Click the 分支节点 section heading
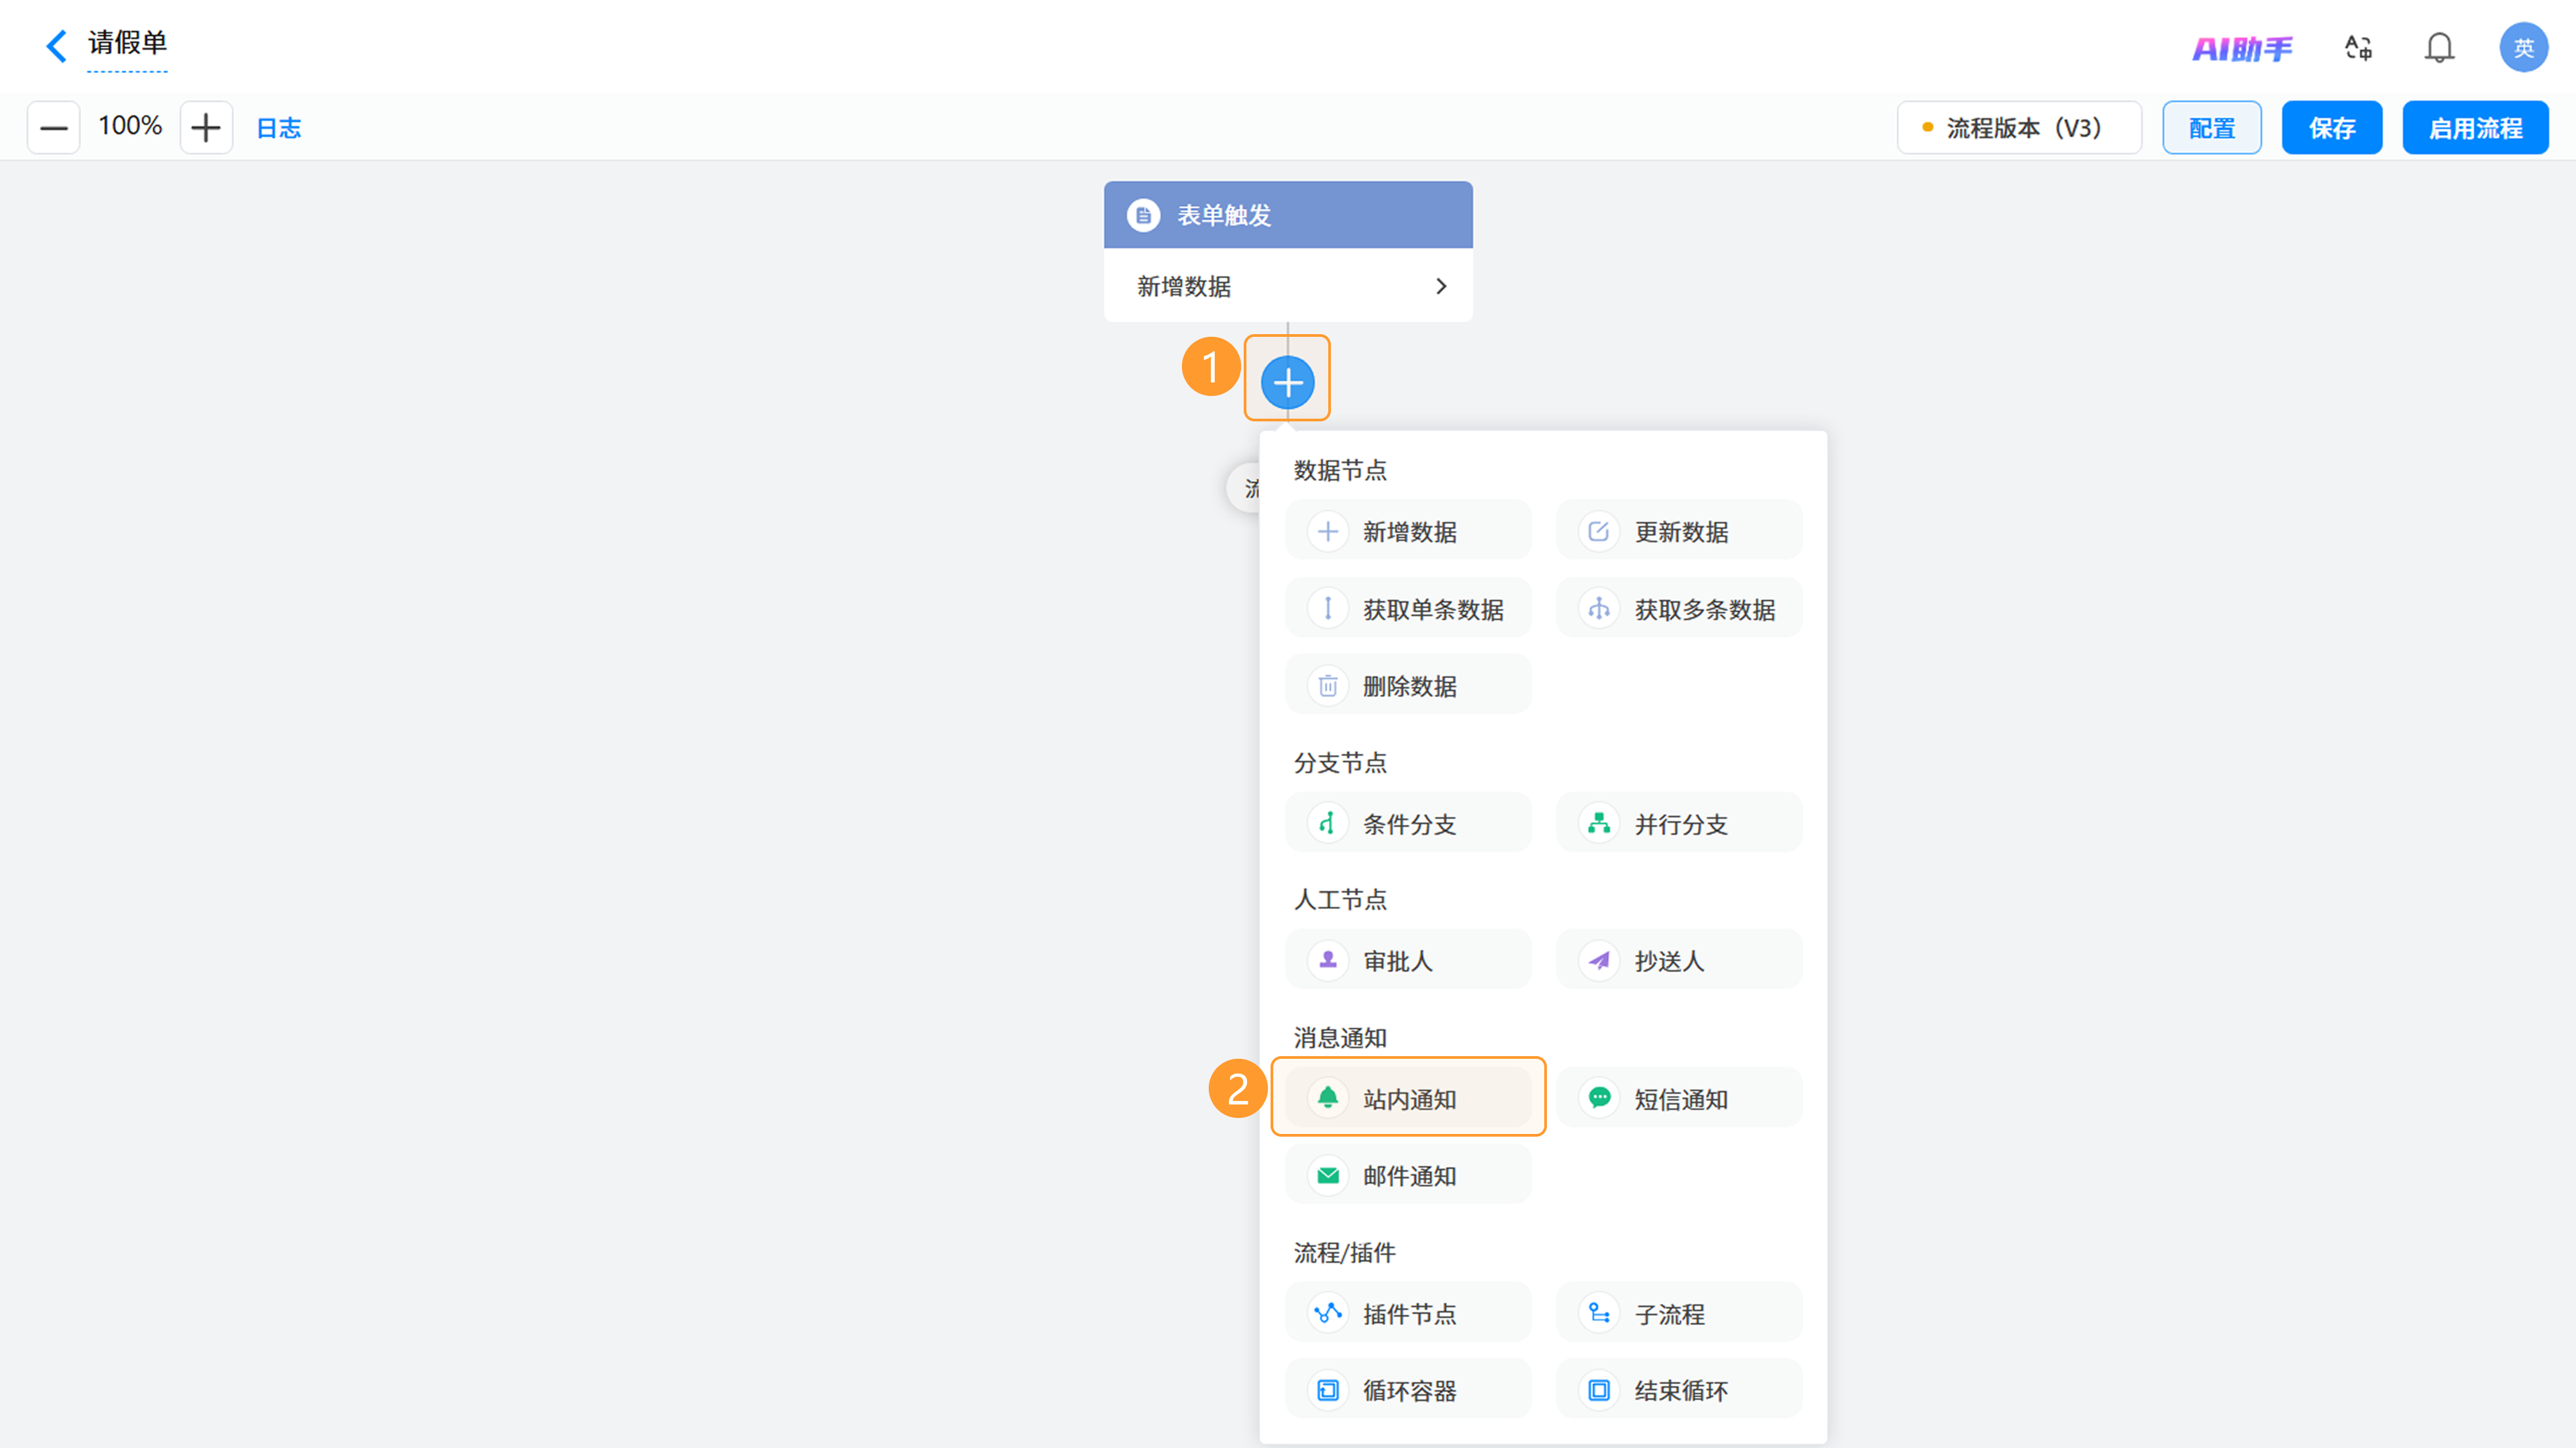2576x1448 pixels. 1340,763
